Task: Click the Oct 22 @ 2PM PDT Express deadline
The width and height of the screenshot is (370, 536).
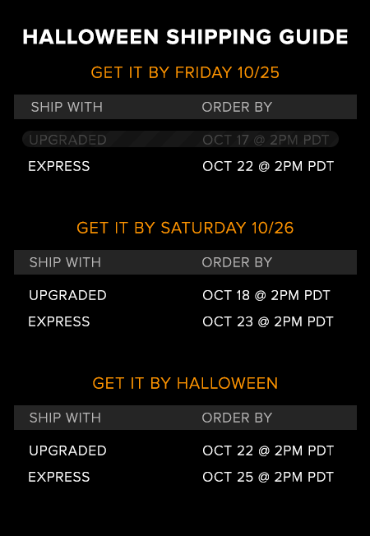Action: click(268, 166)
